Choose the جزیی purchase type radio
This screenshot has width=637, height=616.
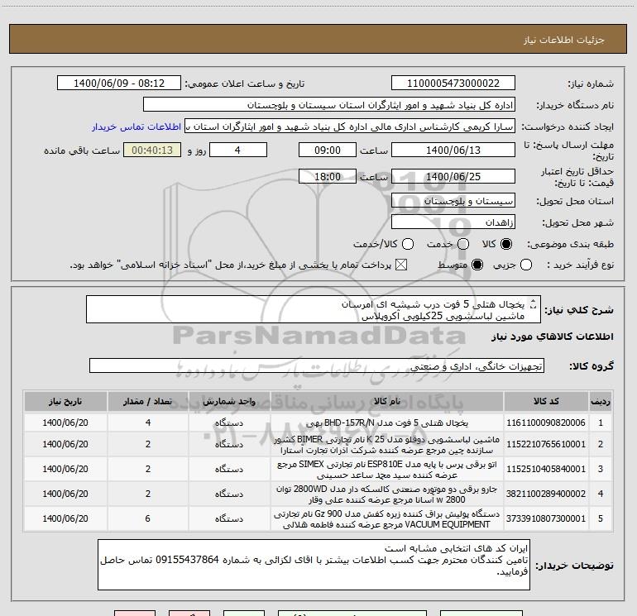pyautogui.click(x=526, y=265)
